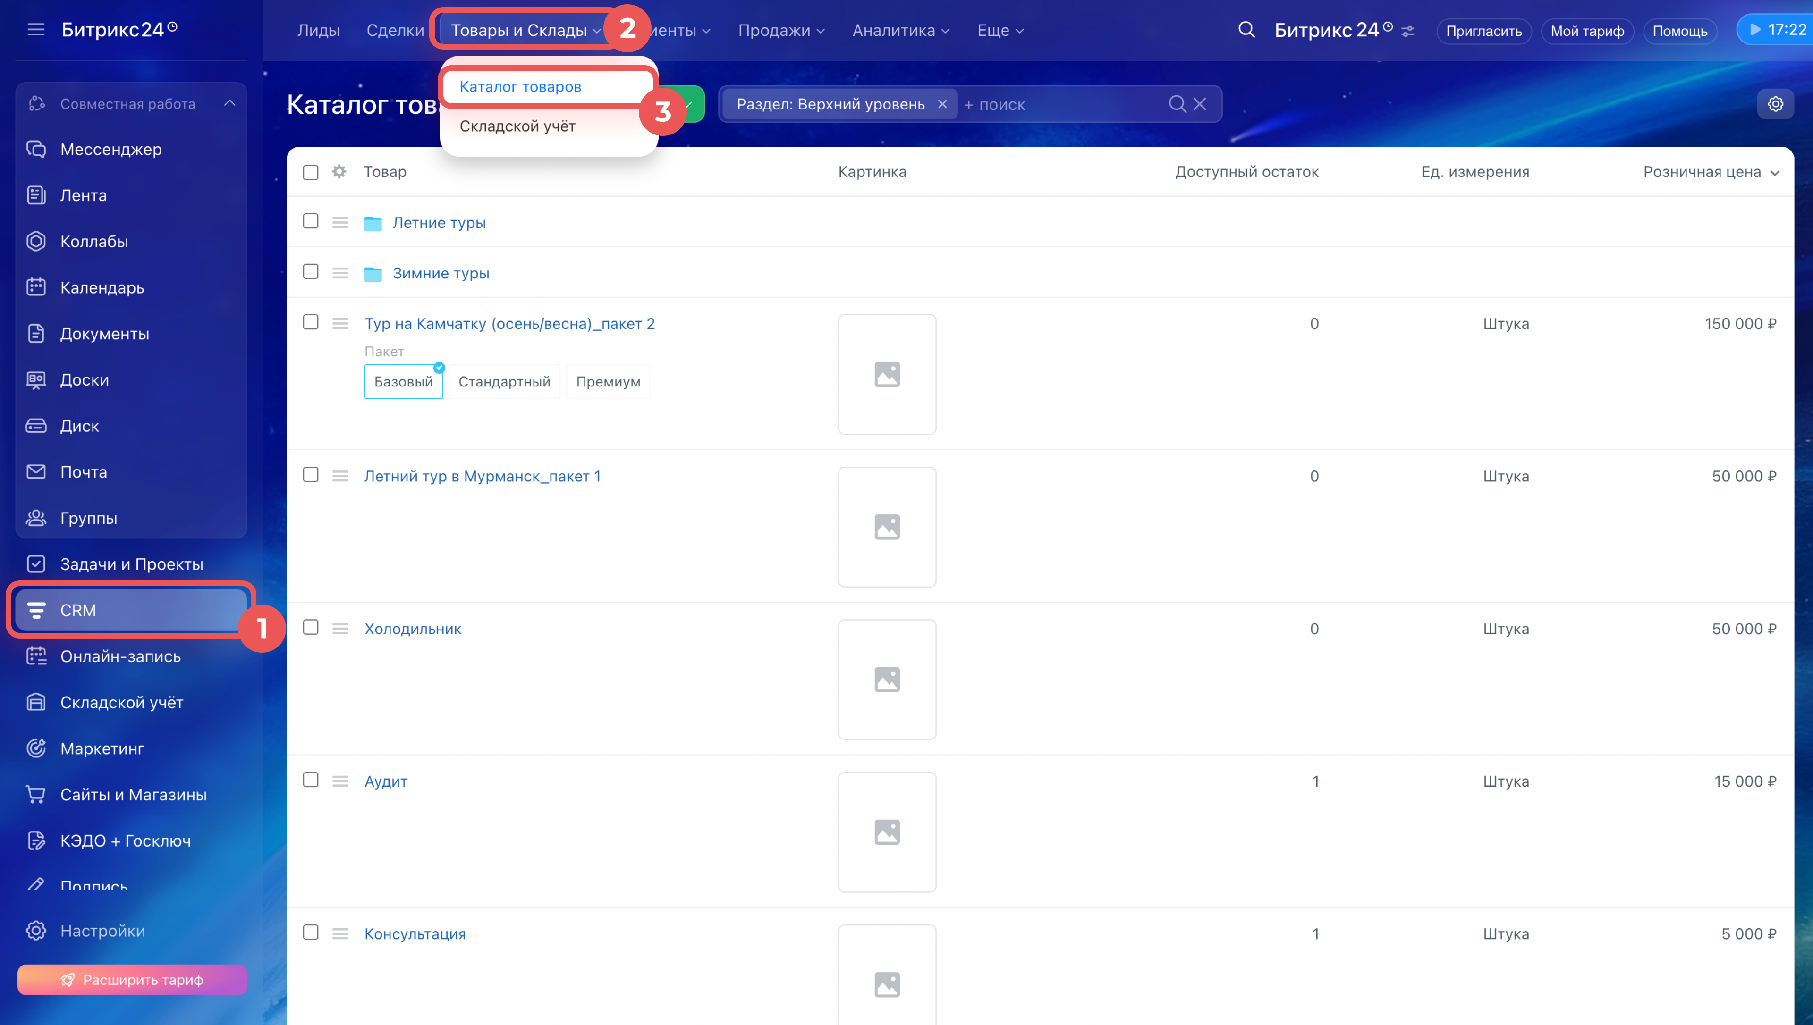
Task: Open Диск from the sidebar
Action: pos(79,426)
